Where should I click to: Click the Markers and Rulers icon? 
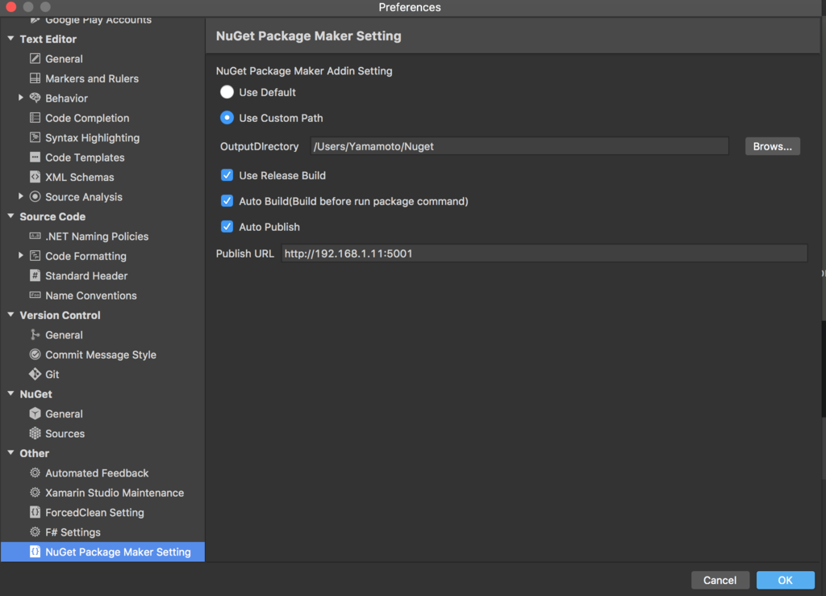[x=35, y=79]
